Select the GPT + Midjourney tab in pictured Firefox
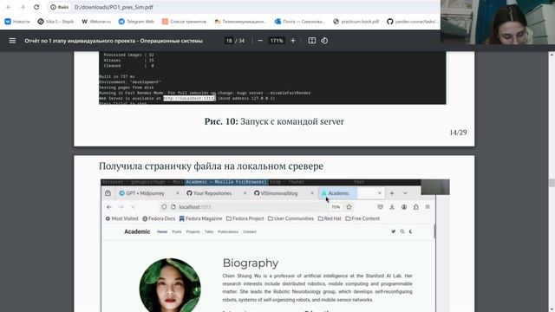The image size is (555, 312). (x=145, y=193)
